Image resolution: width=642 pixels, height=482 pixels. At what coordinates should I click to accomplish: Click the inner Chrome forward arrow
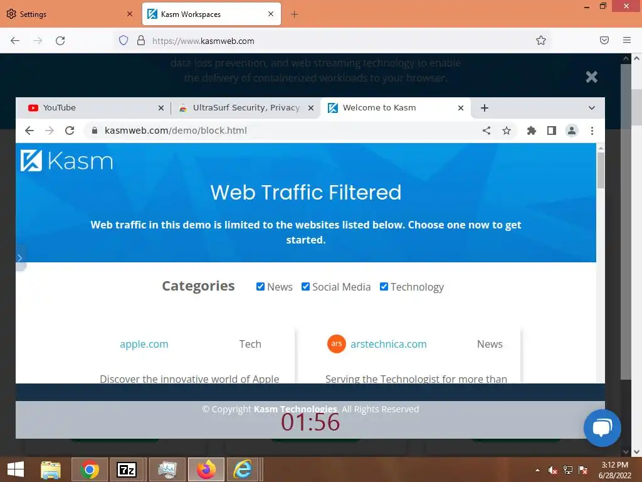(x=50, y=131)
